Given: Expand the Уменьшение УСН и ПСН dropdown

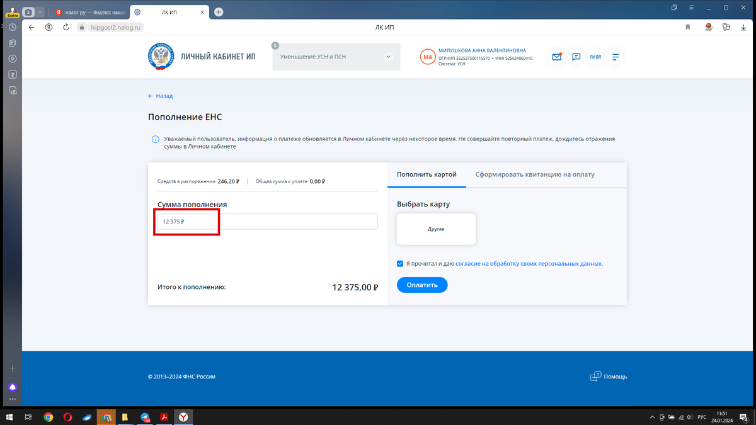Looking at the screenshot, I should pos(387,56).
